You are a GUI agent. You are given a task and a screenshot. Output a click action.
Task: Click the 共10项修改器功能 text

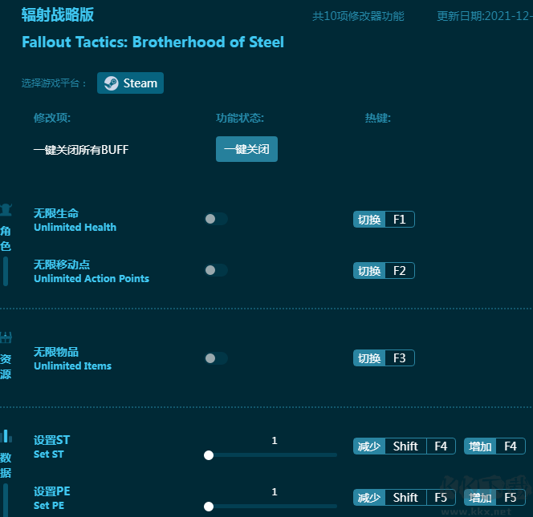(x=358, y=16)
